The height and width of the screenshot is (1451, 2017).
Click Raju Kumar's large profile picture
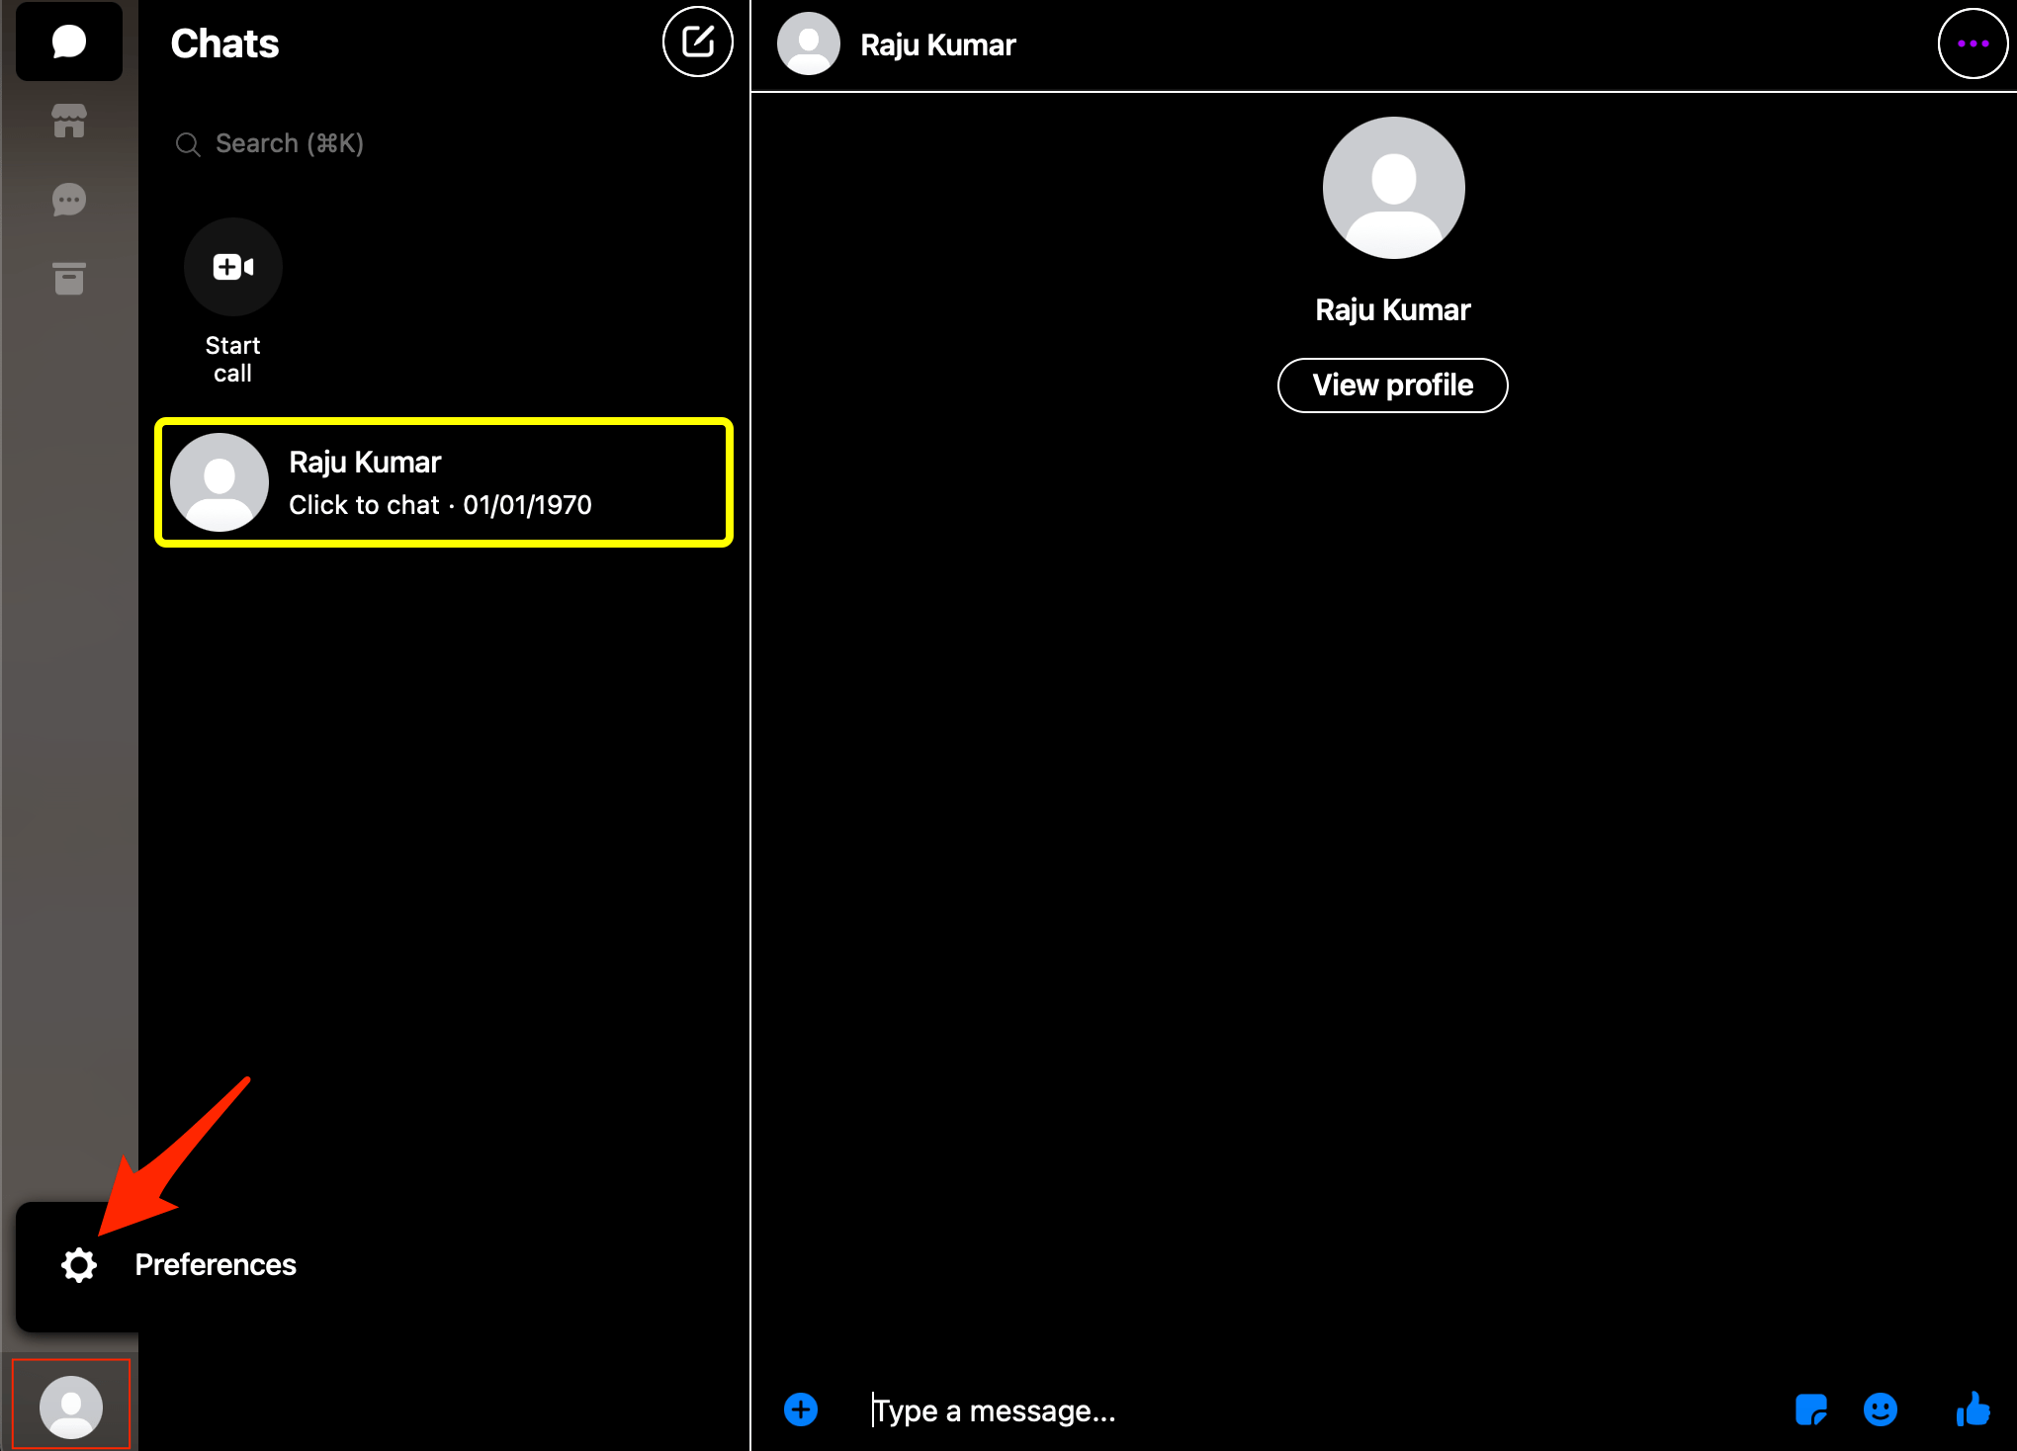[1393, 188]
